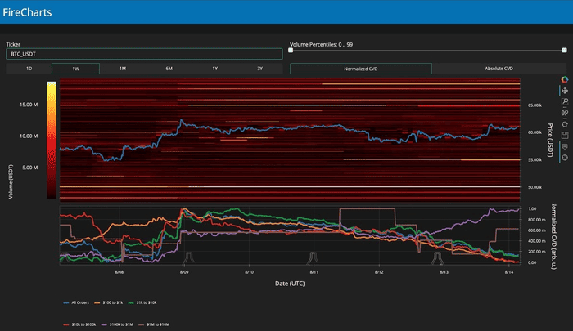
Task: Switch to the 1D timeframe
Action: pyautogui.click(x=29, y=69)
